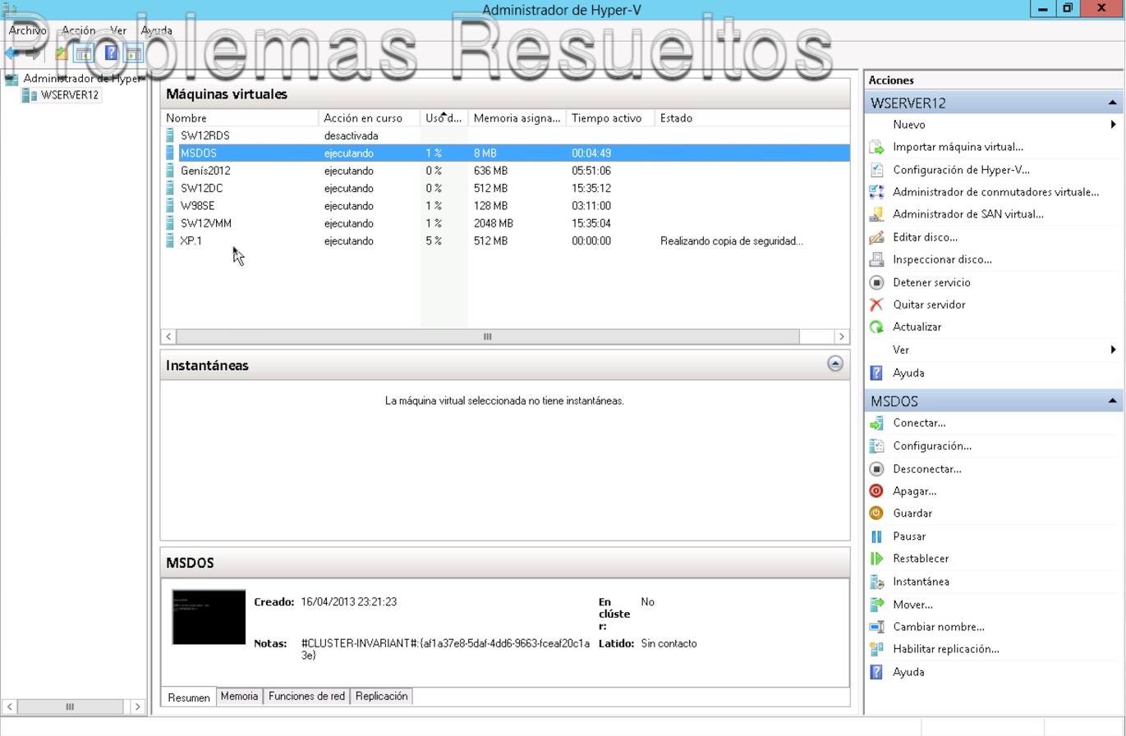The height and width of the screenshot is (736, 1126).
Task: Click the red Apagar power icon
Action: 876,491
